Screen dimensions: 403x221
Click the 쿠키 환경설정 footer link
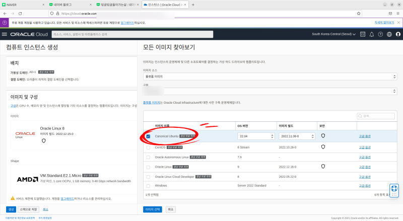click(45, 218)
